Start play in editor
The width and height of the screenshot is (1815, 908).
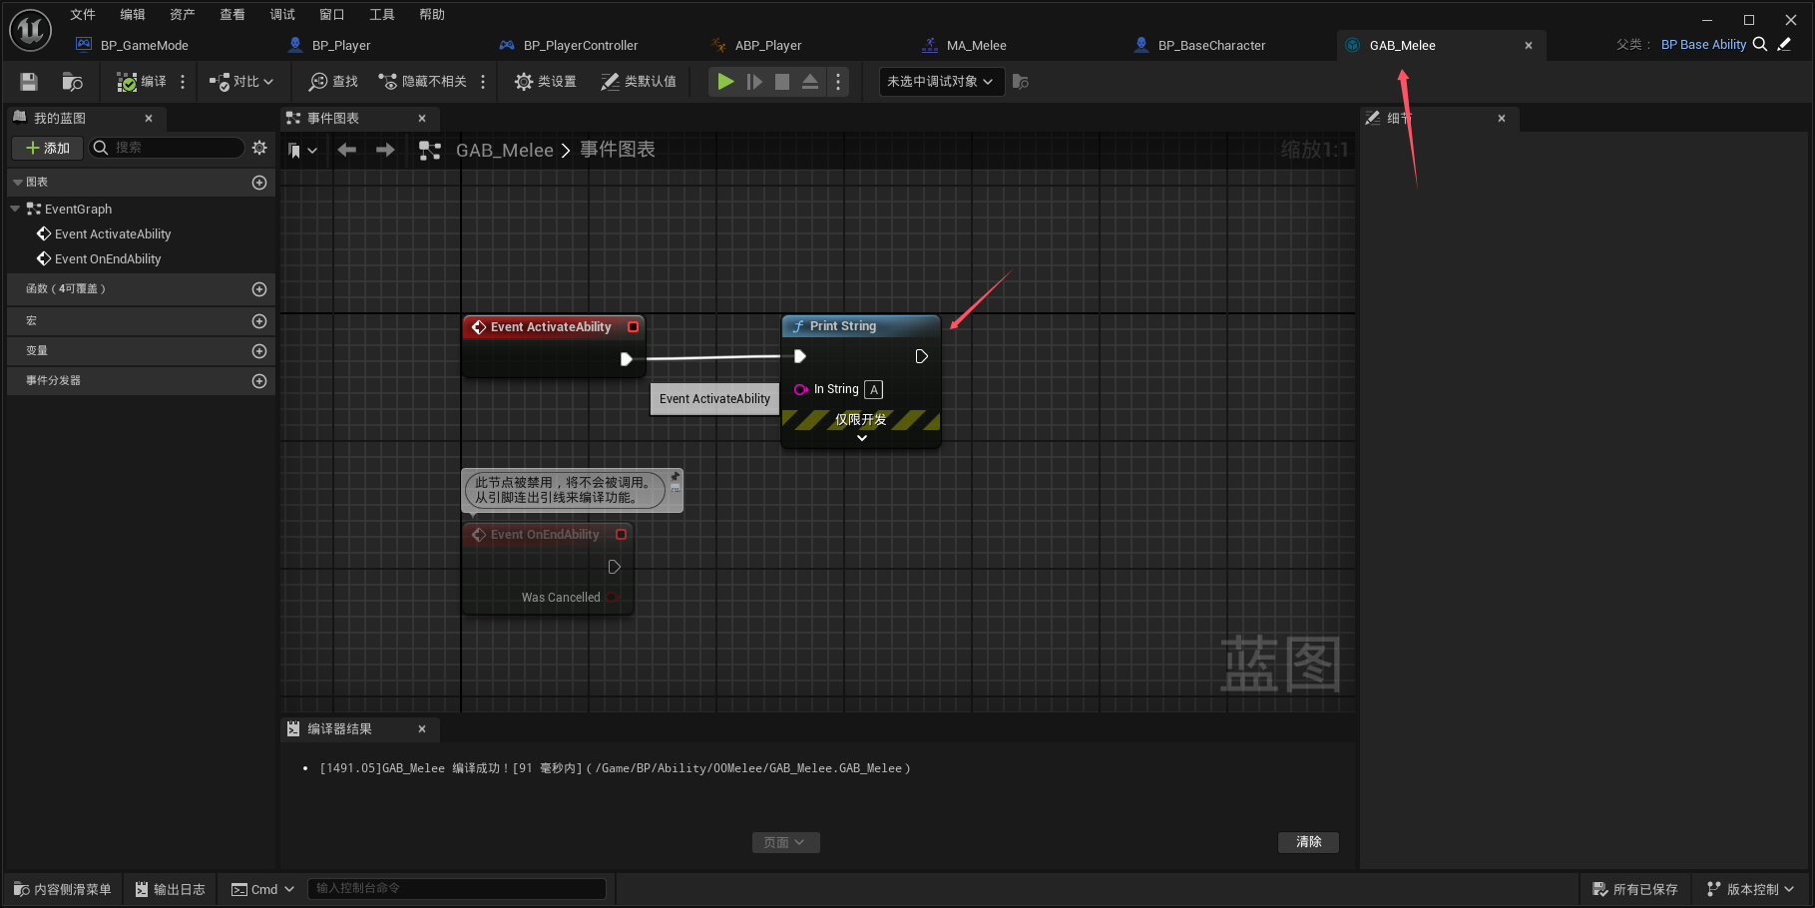(726, 82)
